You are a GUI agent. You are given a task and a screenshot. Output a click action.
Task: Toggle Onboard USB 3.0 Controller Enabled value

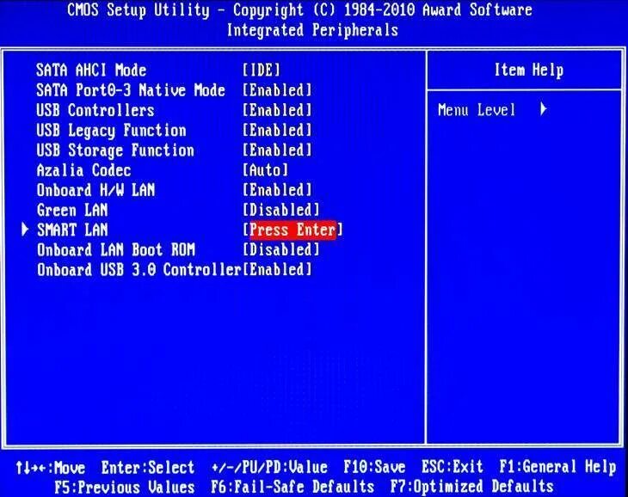click(277, 270)
